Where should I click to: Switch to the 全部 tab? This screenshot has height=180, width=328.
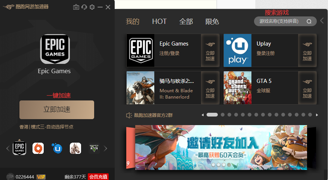coord(186,21)
